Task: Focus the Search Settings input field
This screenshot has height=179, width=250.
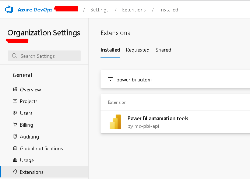Action: point(48,56)
